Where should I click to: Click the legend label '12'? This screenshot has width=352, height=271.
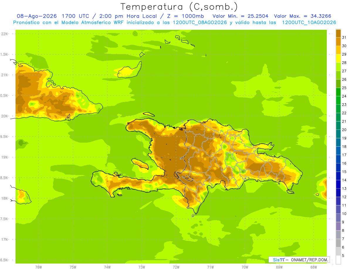344,197
